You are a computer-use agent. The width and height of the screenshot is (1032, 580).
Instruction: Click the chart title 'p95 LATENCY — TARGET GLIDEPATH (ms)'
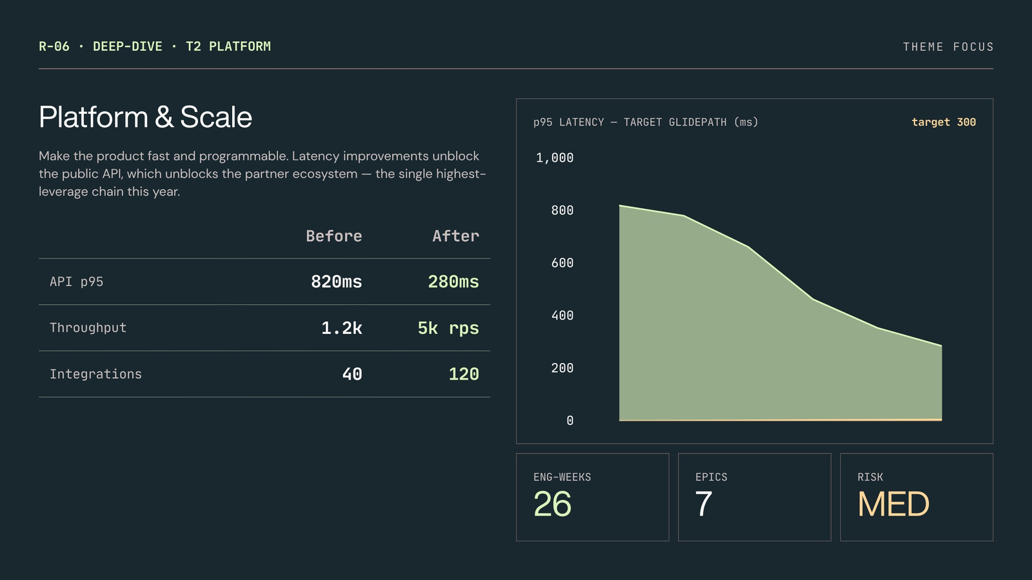tap(646, 122)
